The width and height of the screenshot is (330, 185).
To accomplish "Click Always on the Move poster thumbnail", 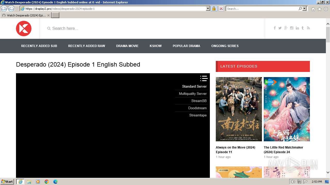I will point(239,109).
